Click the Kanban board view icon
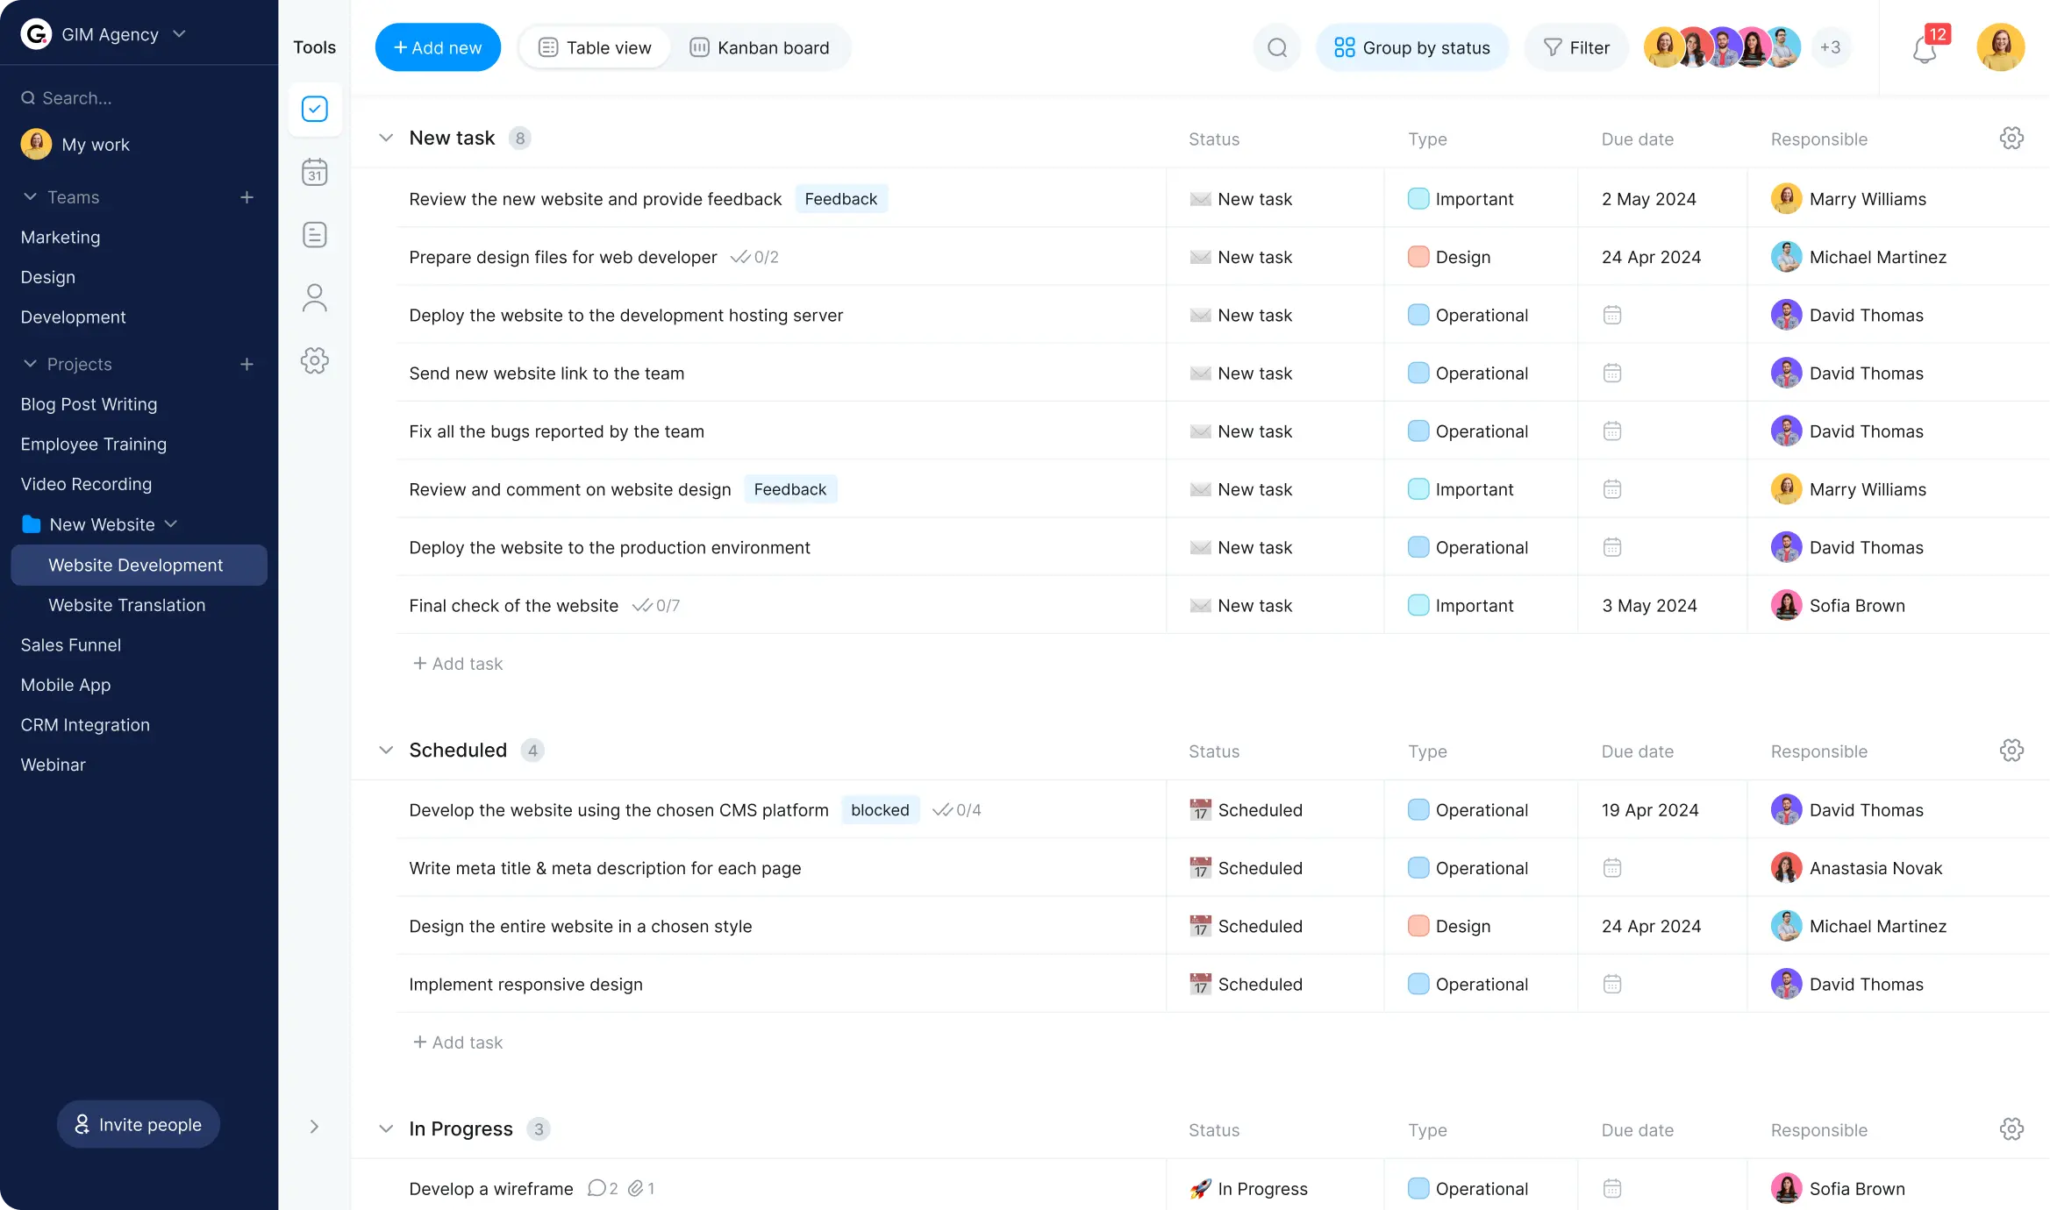Image resolution: width=2050 pixels, height=1210 pixels. pos(699,47)
